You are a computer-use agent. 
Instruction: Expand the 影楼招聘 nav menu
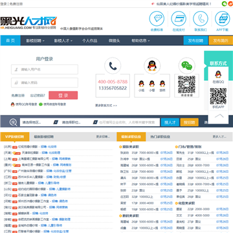click(36, 41)
